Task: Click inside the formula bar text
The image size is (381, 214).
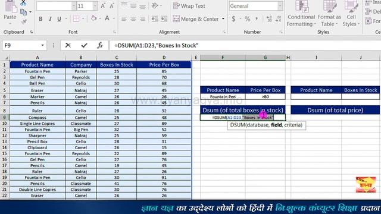Action: (157, 45)
